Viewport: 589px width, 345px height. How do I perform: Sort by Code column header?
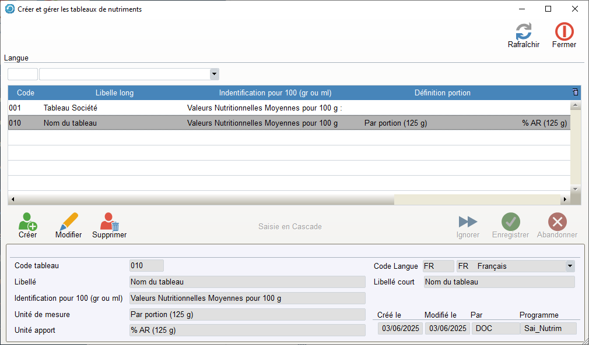pyautogui.click(x=26, y=93)
